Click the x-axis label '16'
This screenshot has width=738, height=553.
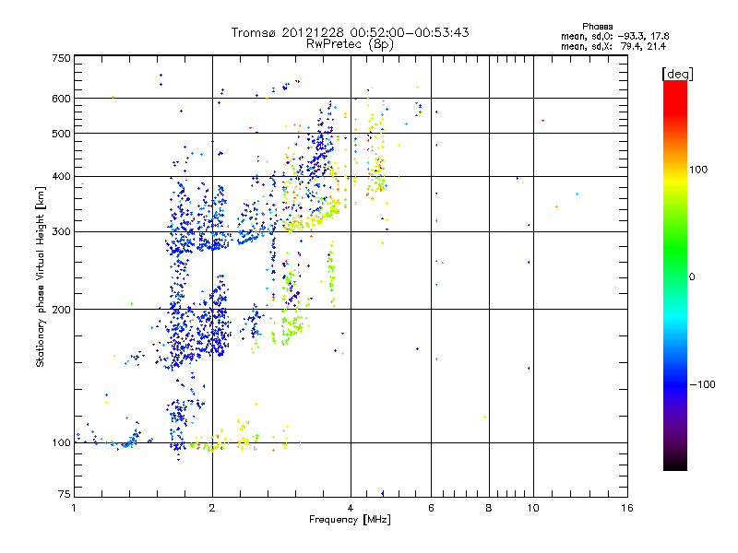pyautogui.click(x=627, y=508)
